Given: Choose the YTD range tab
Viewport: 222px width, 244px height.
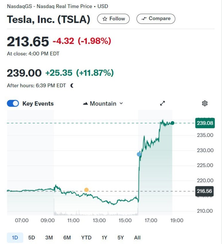Looking at the screenshot, I should [x=86, y=238].
